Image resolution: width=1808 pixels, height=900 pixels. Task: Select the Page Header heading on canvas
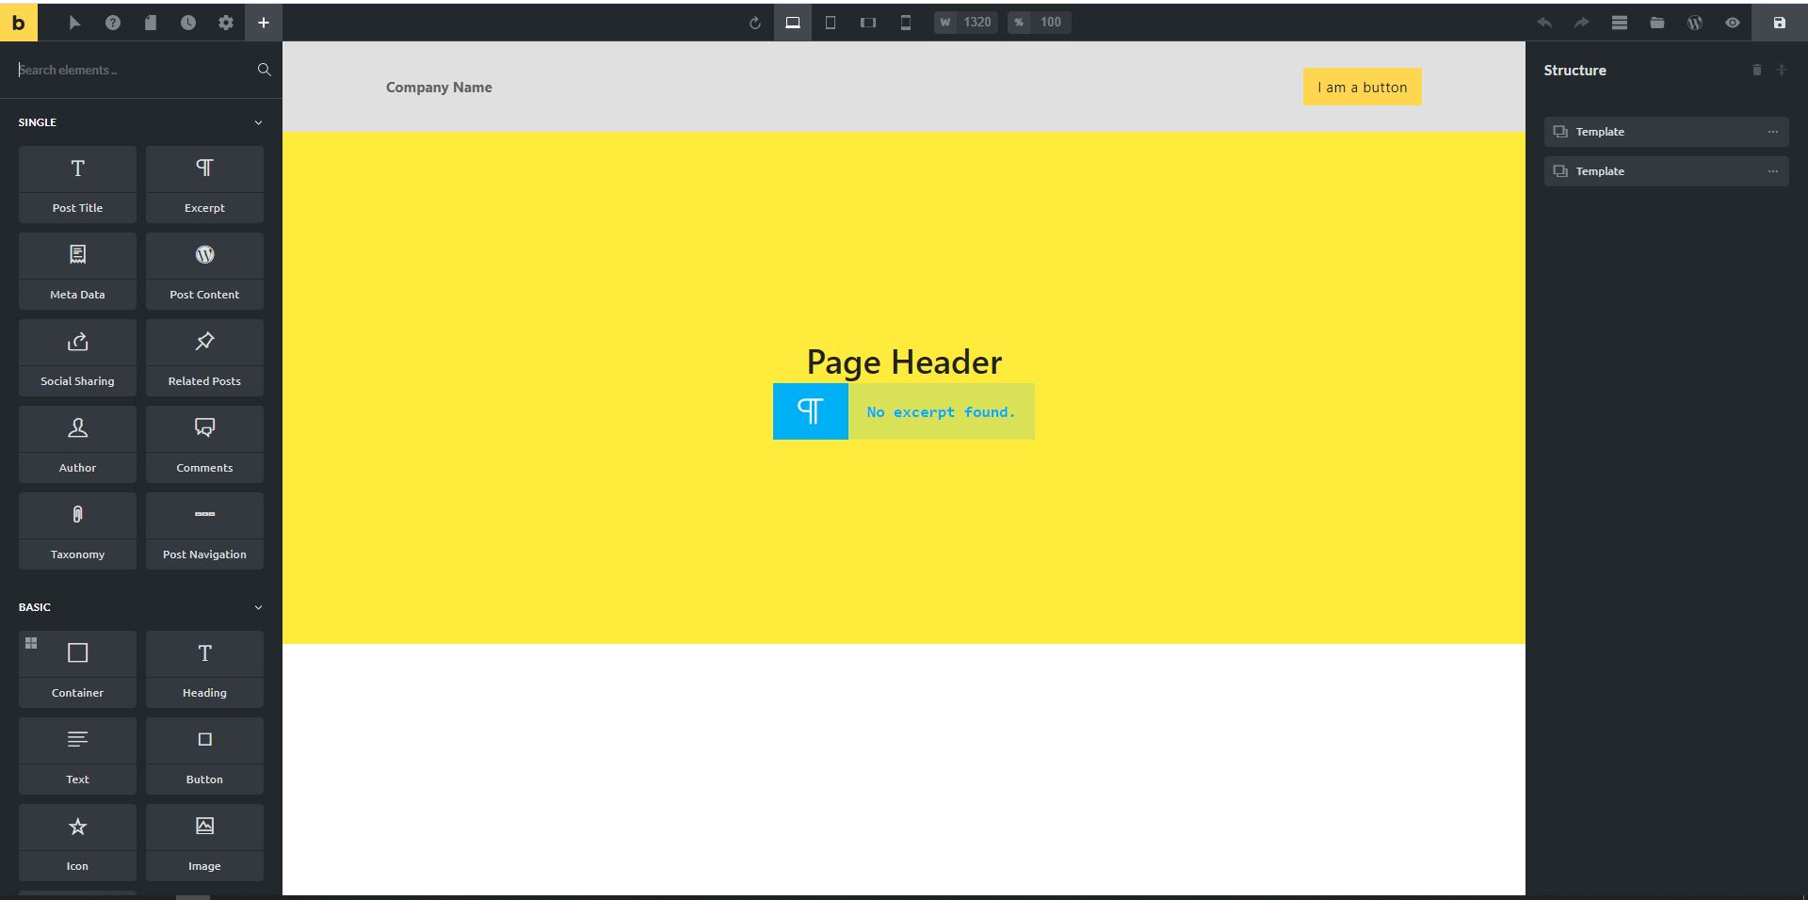click(904, 362)
